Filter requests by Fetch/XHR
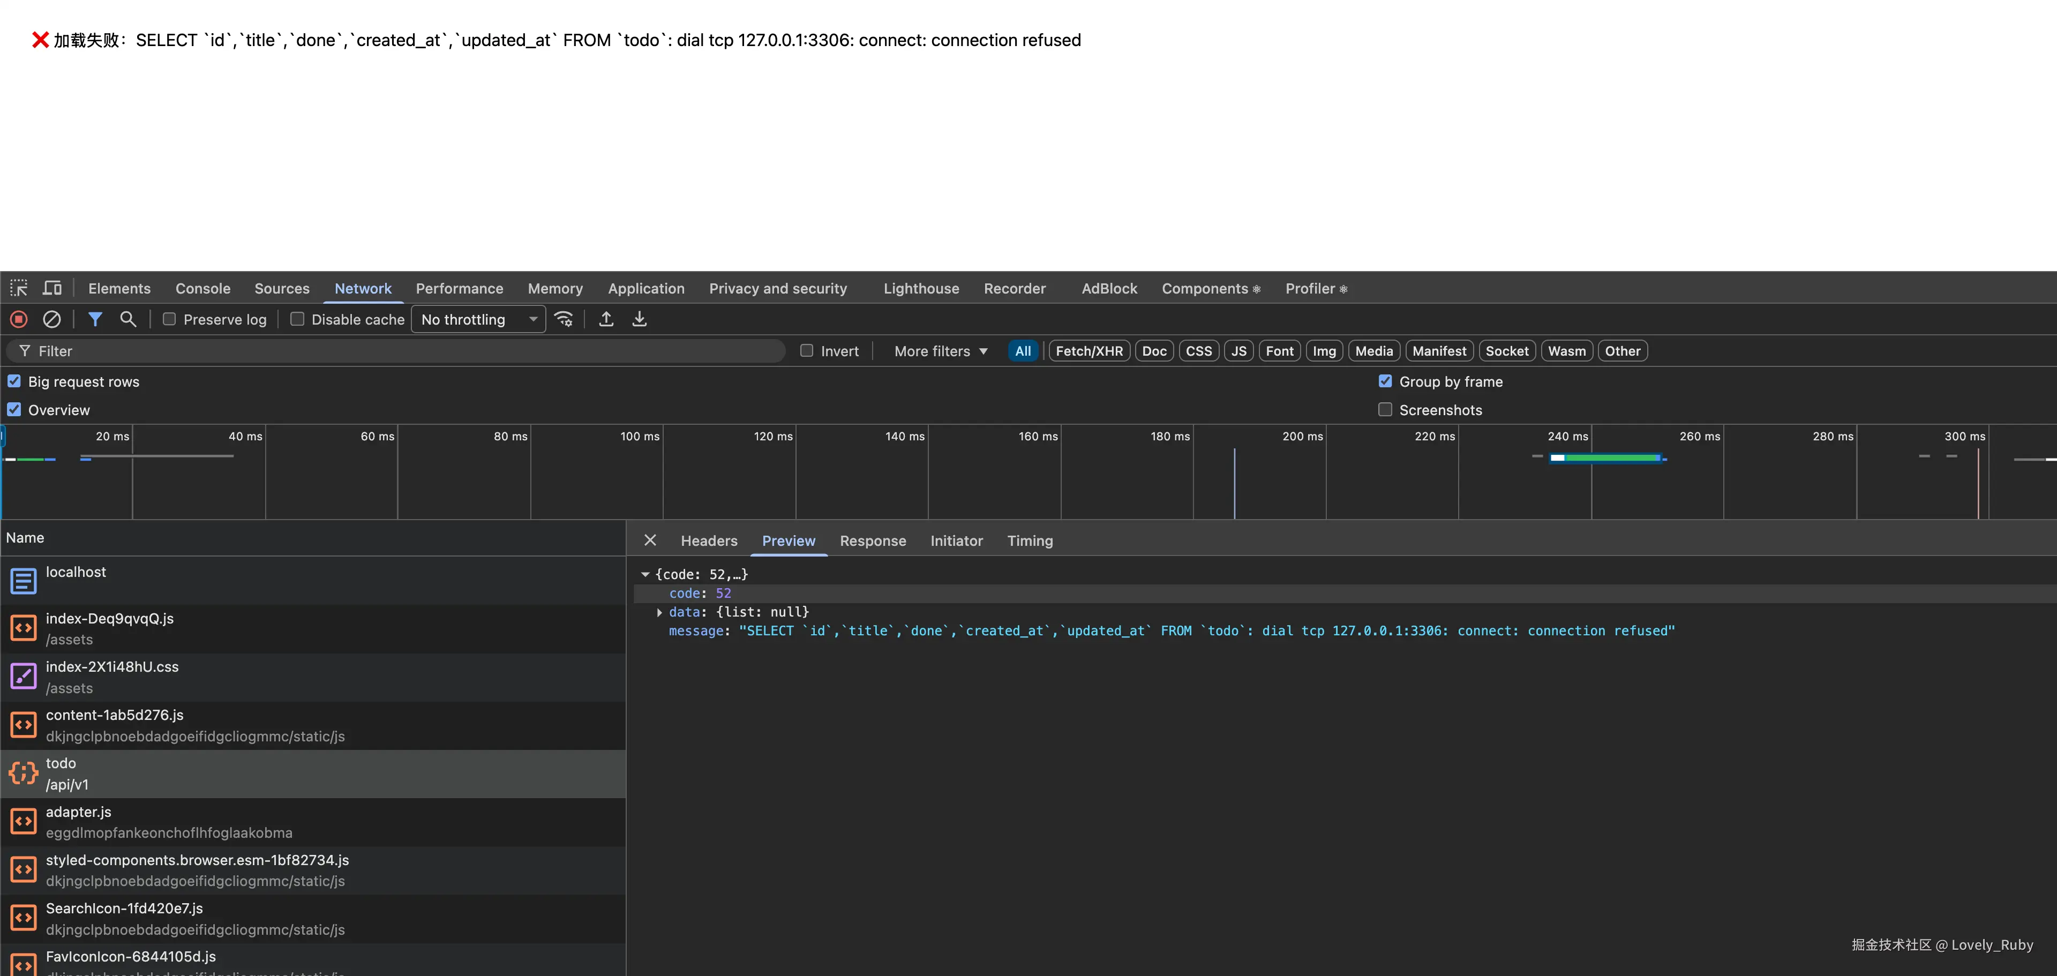The width and height of the screenshot is (2057, 976). click(1088, 351)
